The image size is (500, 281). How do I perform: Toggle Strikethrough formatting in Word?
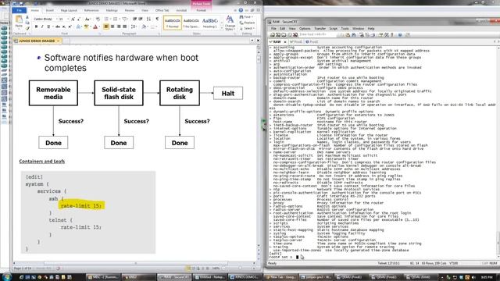tap(58, 27)
